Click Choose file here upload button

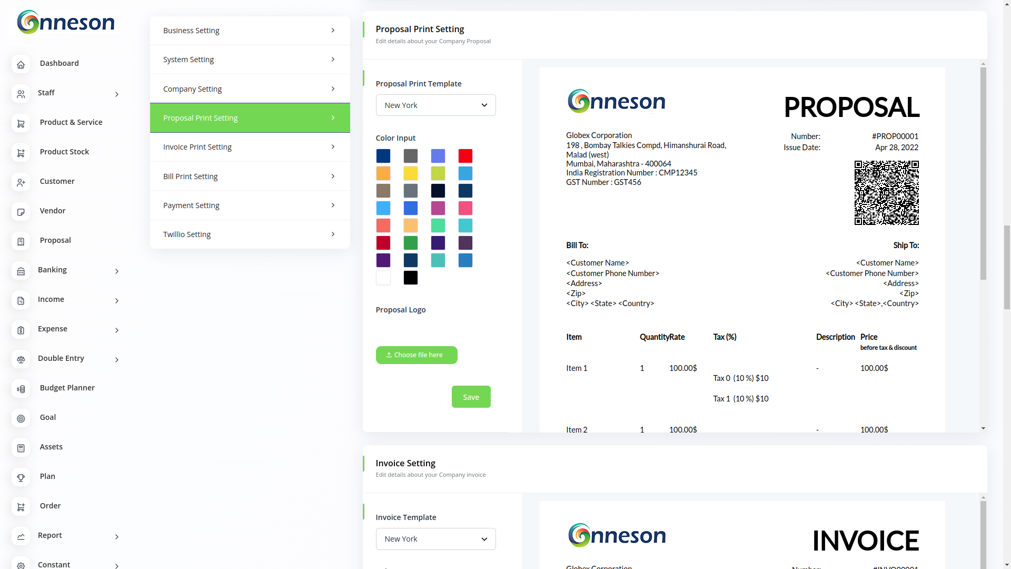click(417, 355)
